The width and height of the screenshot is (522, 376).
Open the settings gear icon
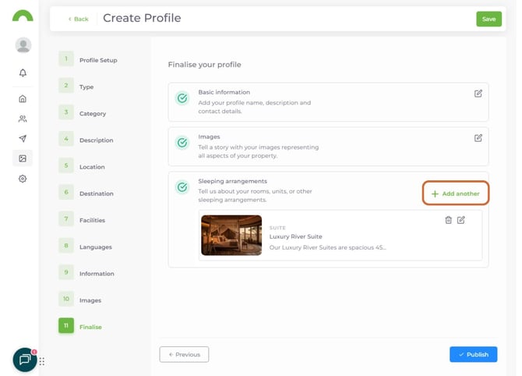[23, 179]
